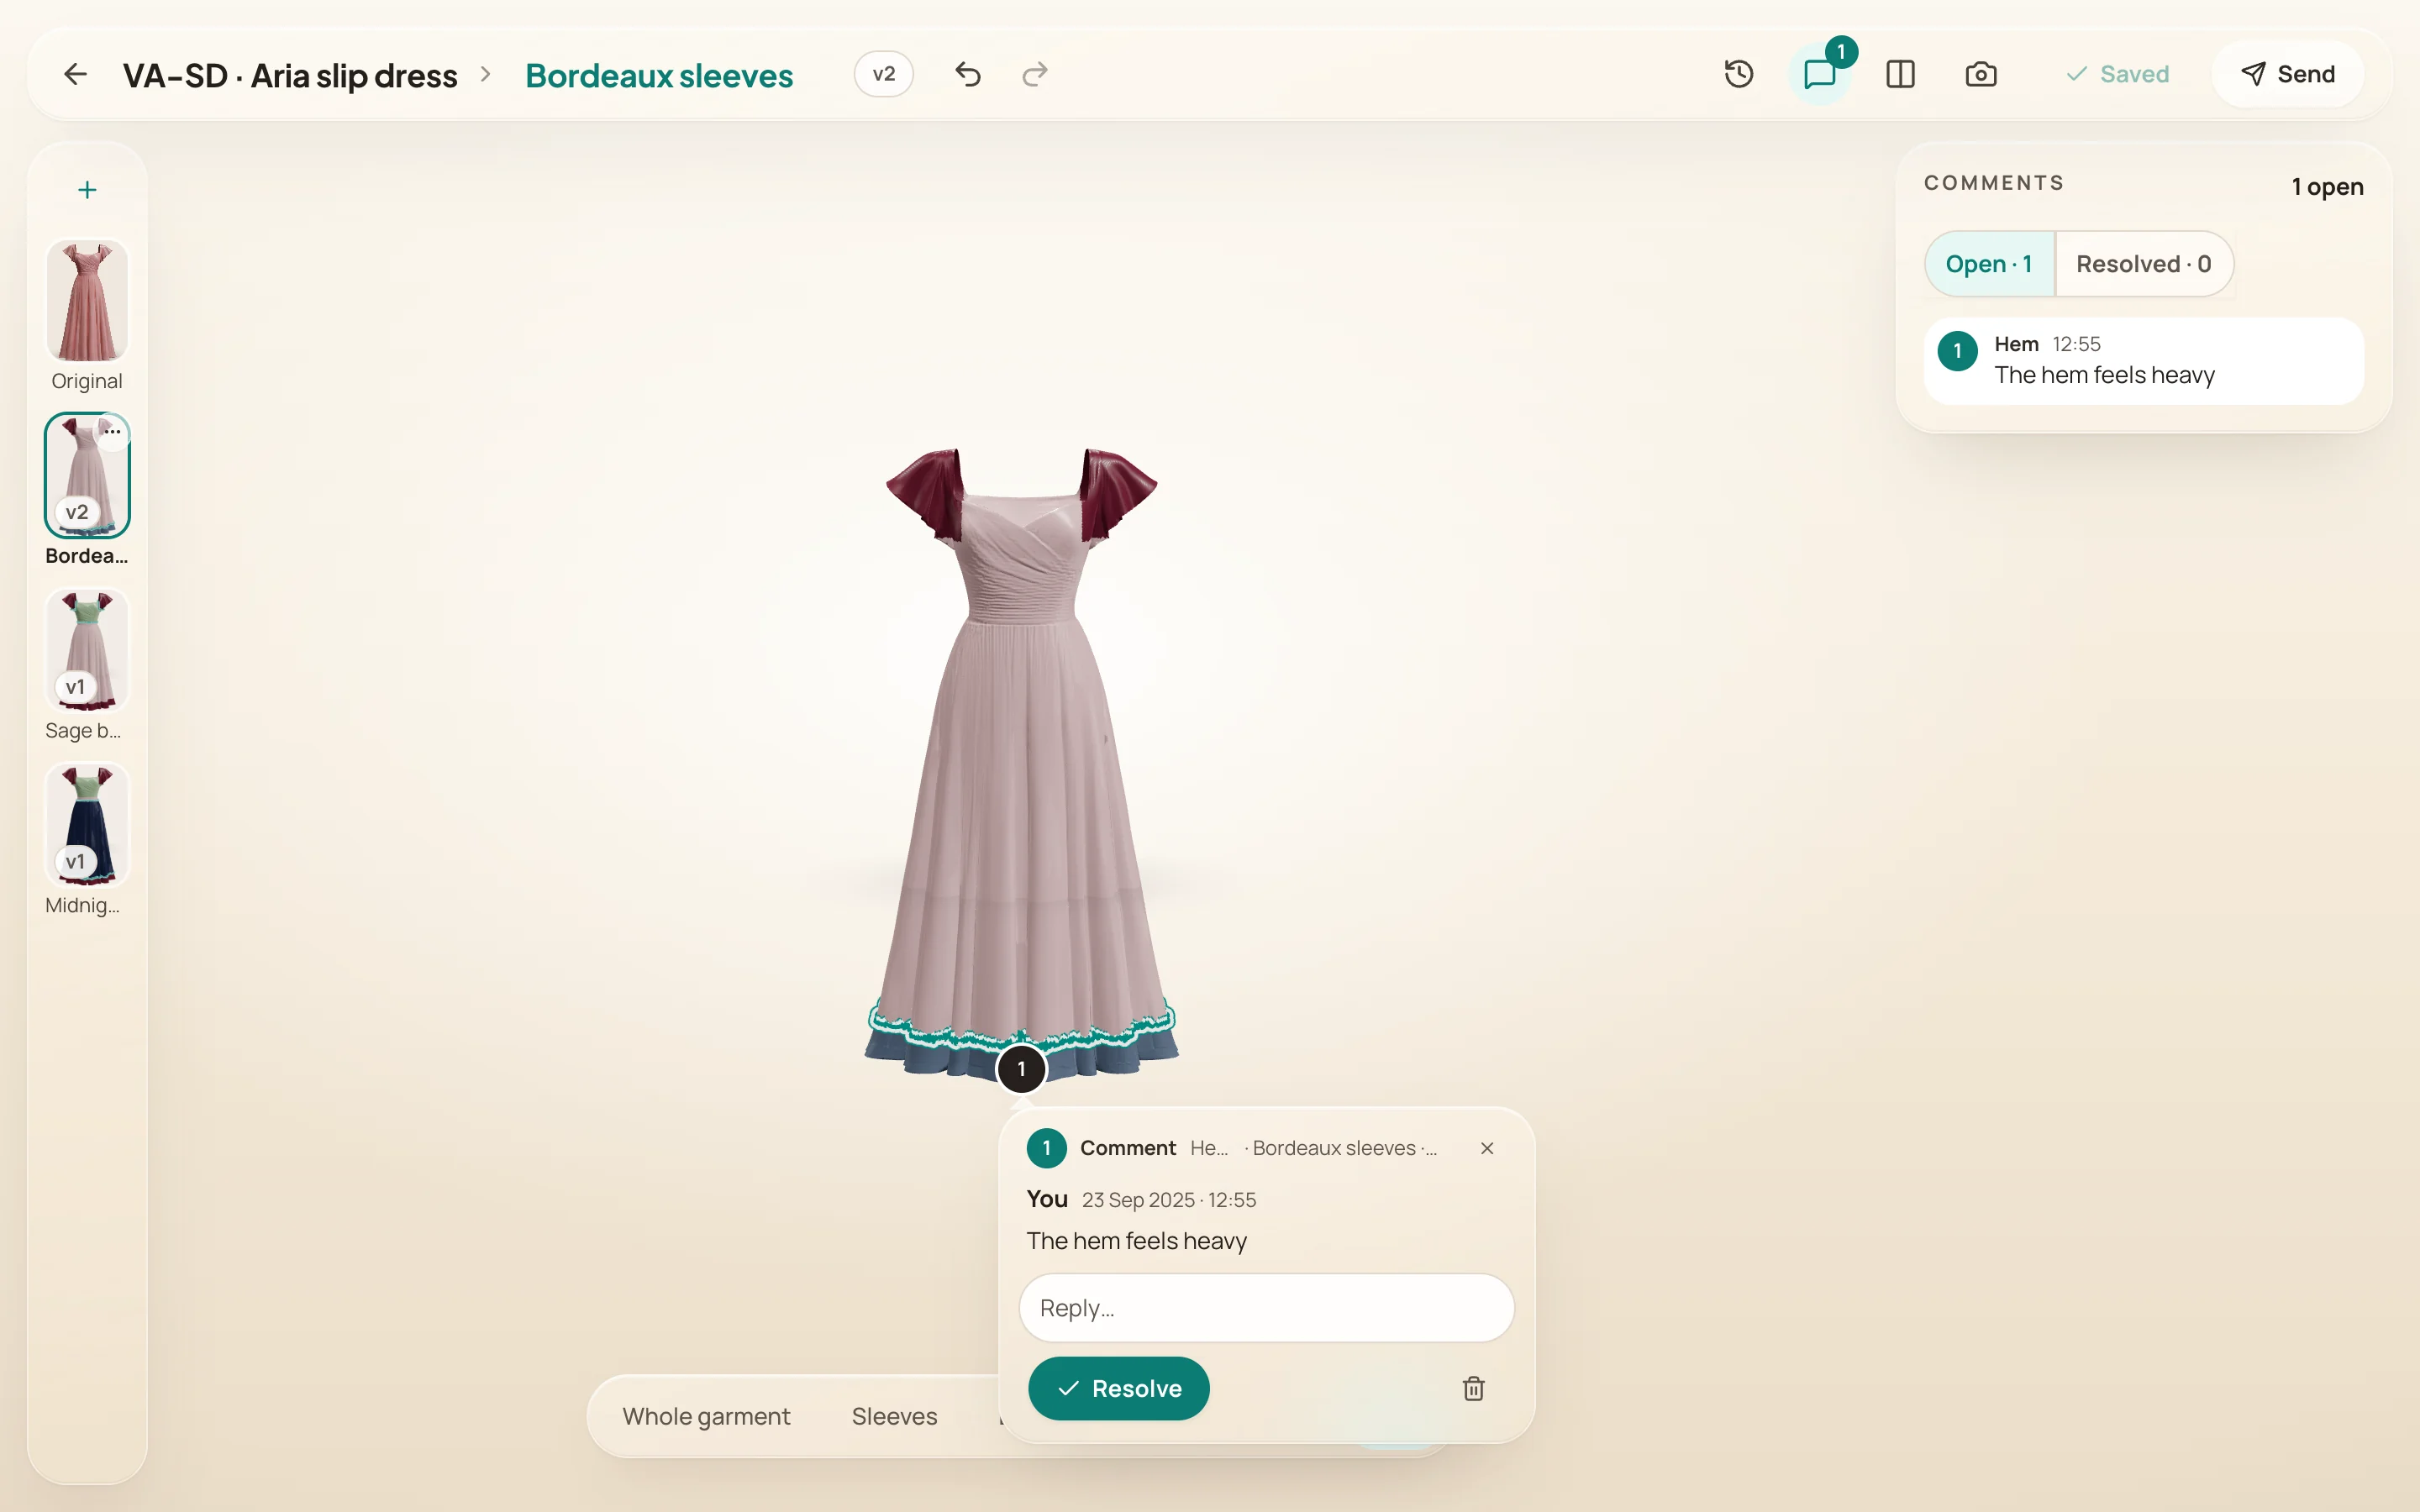Select the Sleeves tab

894,1416
